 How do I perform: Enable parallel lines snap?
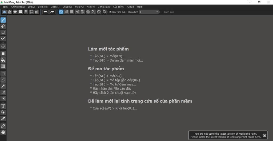coord(66,12)
